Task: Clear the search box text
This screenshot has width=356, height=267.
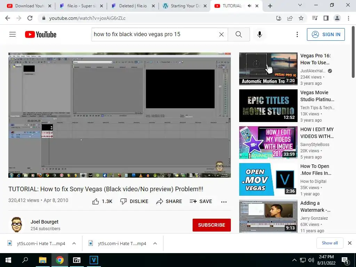Action: point(221,34)
